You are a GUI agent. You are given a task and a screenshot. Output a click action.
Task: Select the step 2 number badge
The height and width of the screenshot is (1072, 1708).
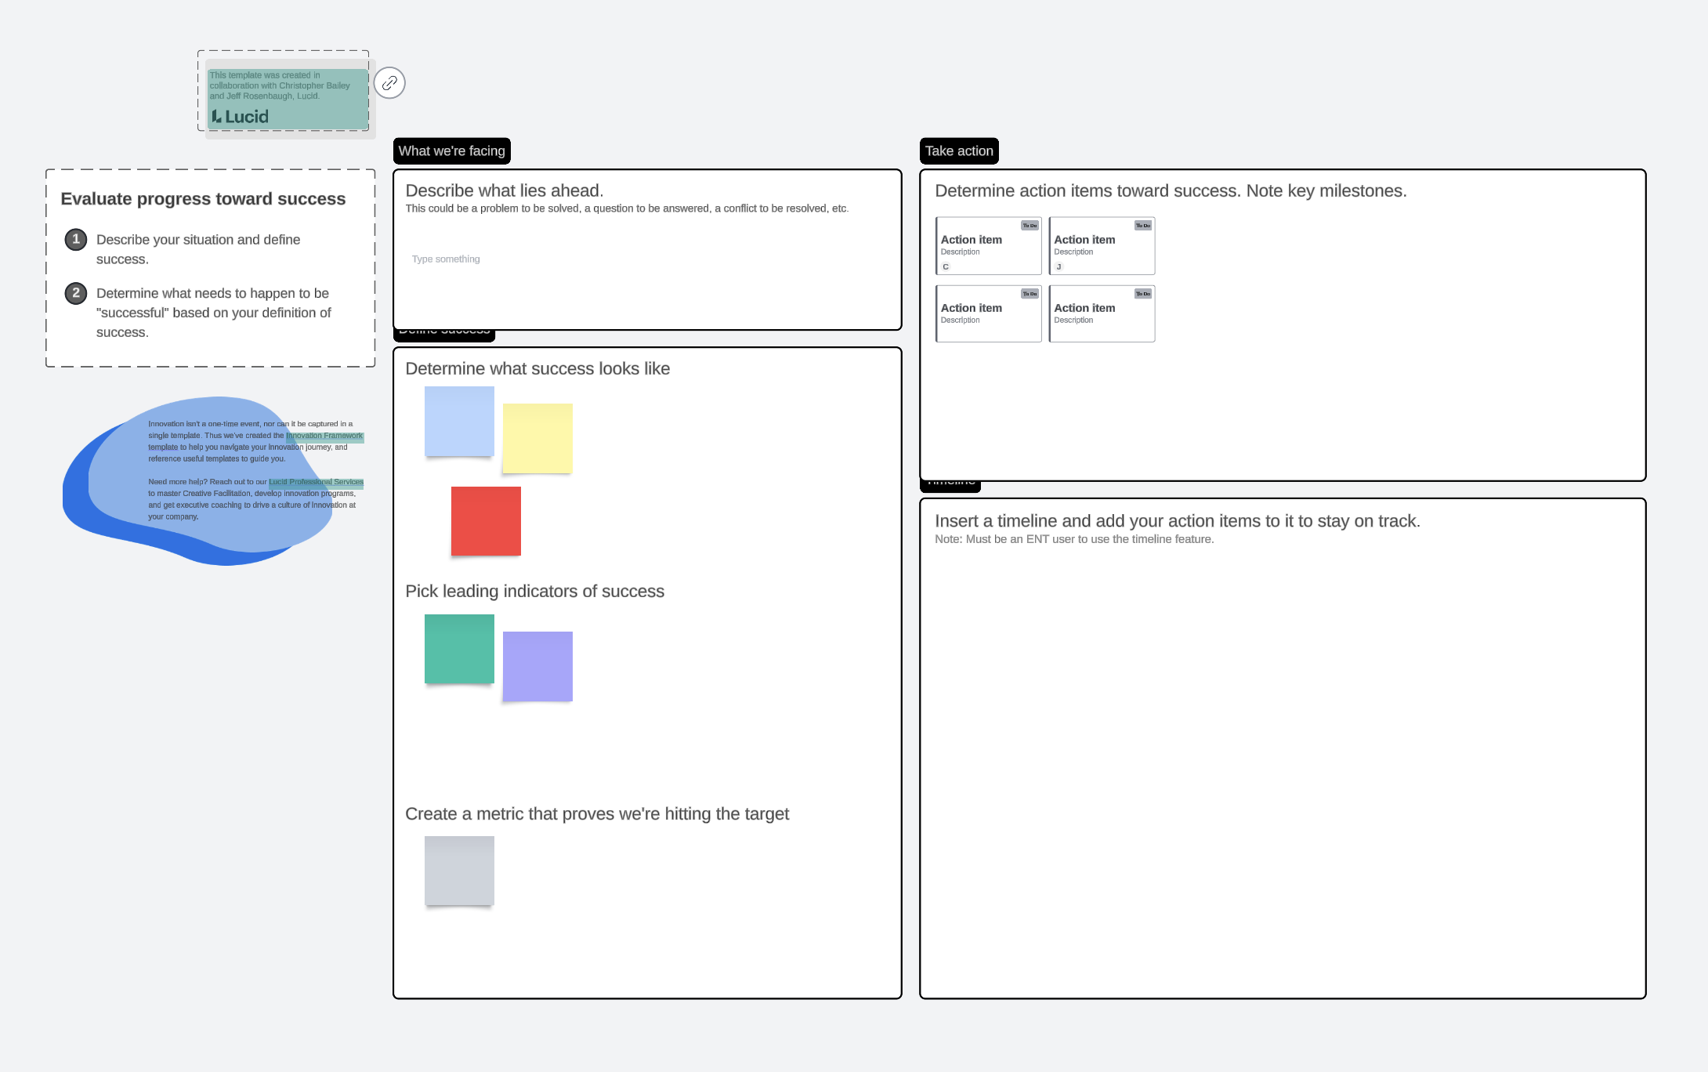click(x=76, y=293)
